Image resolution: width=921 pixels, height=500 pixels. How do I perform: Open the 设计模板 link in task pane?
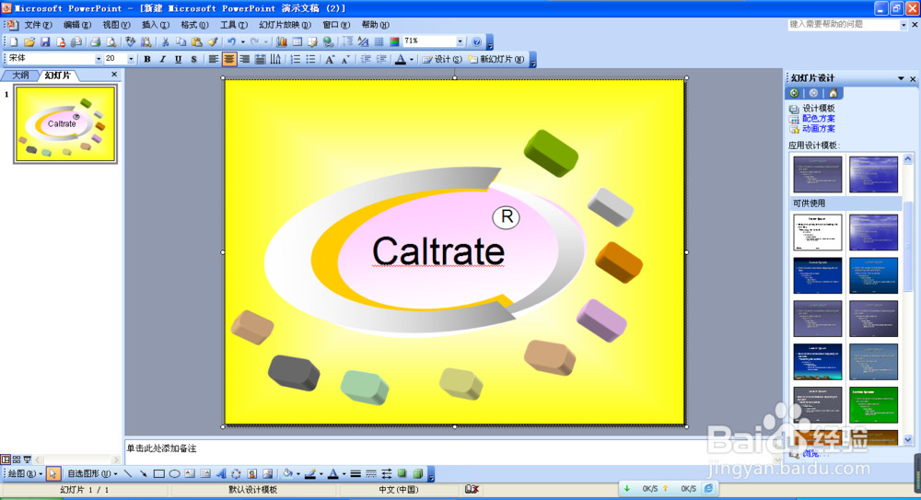(x=818, y=109)
